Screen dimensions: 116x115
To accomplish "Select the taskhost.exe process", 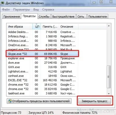I will [42, 93].
